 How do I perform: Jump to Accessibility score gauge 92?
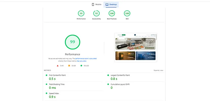tap(96, 13)
